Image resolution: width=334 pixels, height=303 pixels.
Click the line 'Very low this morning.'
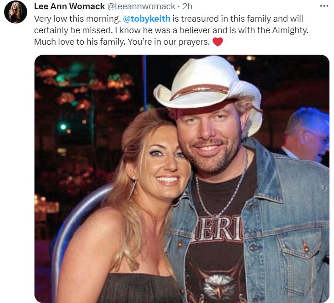[78, 19]
